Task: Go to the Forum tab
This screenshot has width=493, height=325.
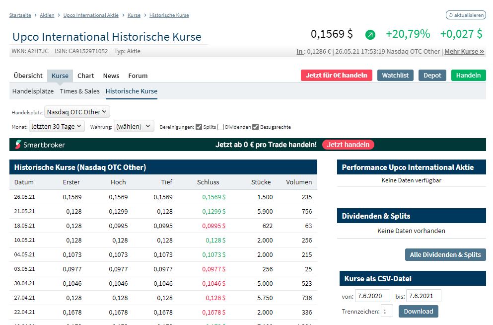Action: (138, 76)
